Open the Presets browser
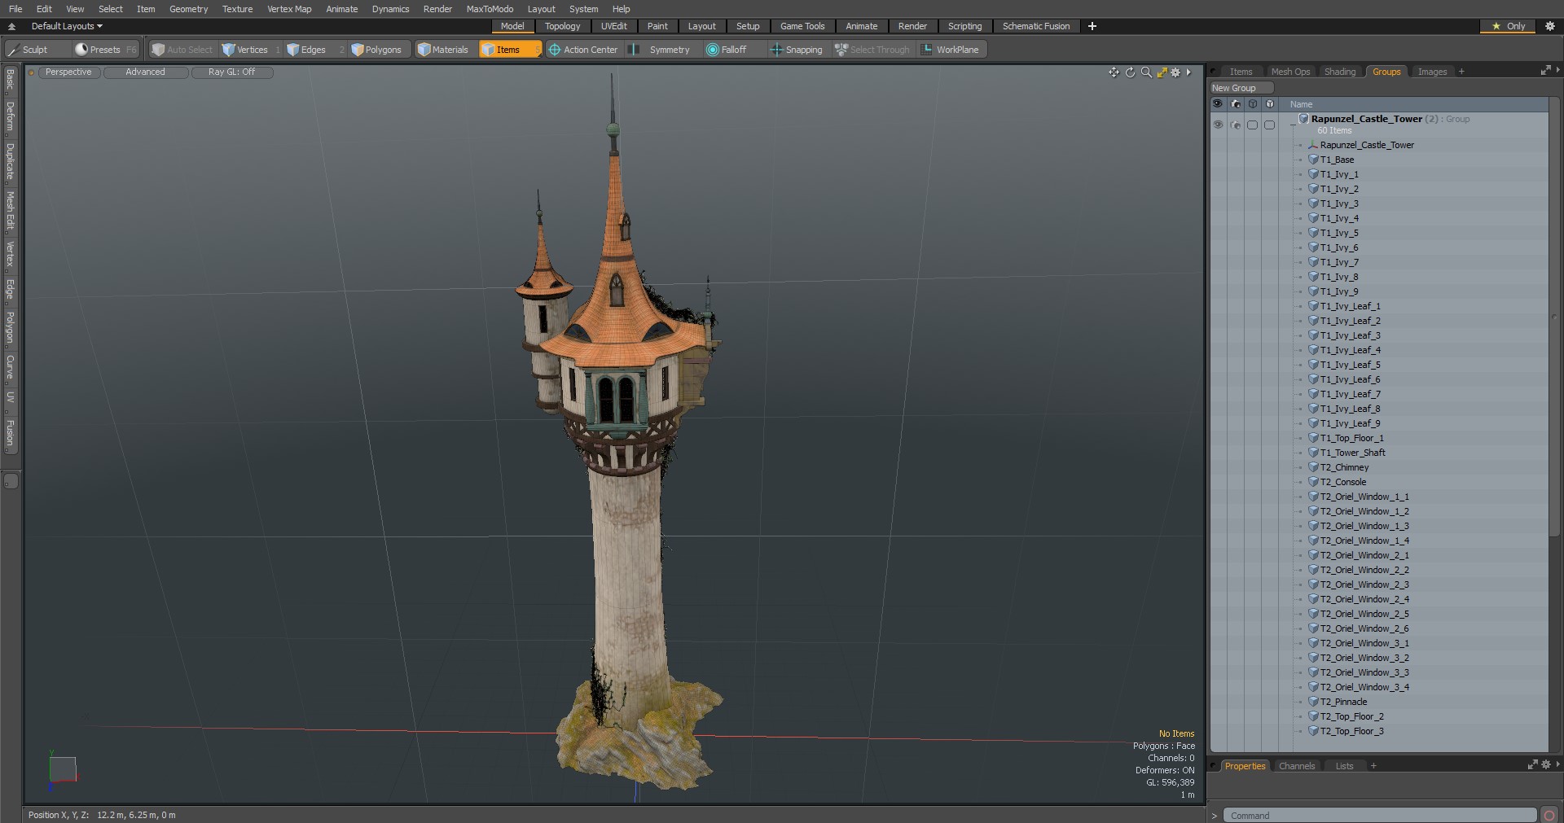Screen dimensions: 1564x823 point(106,50)
